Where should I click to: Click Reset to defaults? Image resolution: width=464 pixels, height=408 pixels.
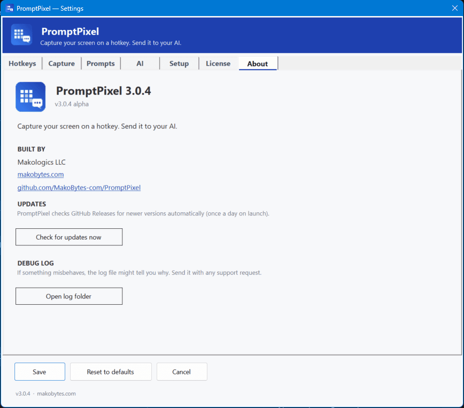111,372
